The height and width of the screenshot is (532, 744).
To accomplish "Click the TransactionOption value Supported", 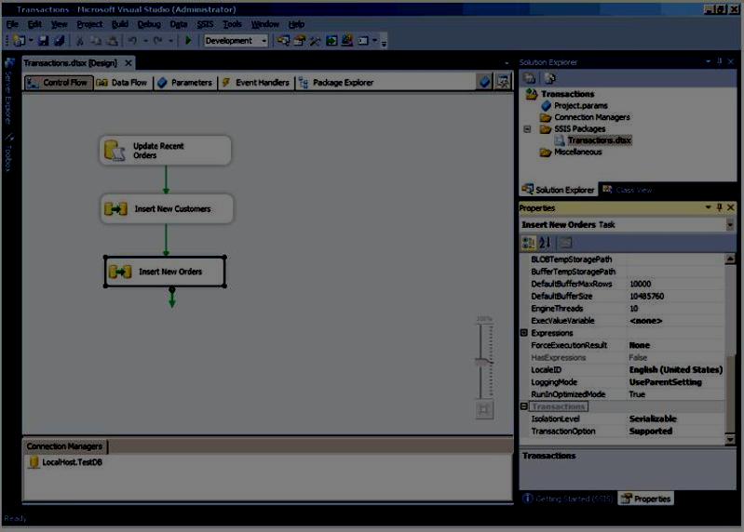I will click(651, 432).
